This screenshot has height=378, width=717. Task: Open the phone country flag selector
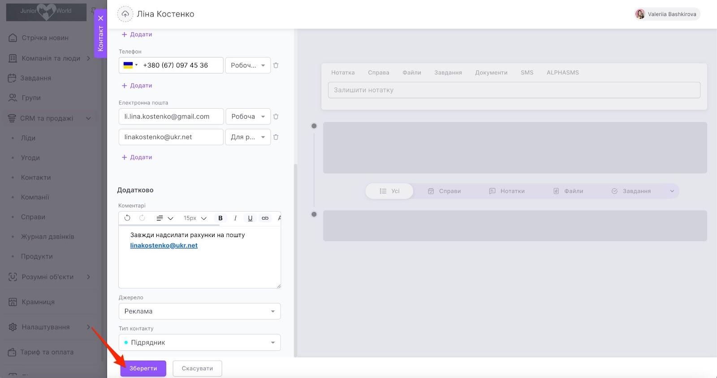[x=130, y=65]
